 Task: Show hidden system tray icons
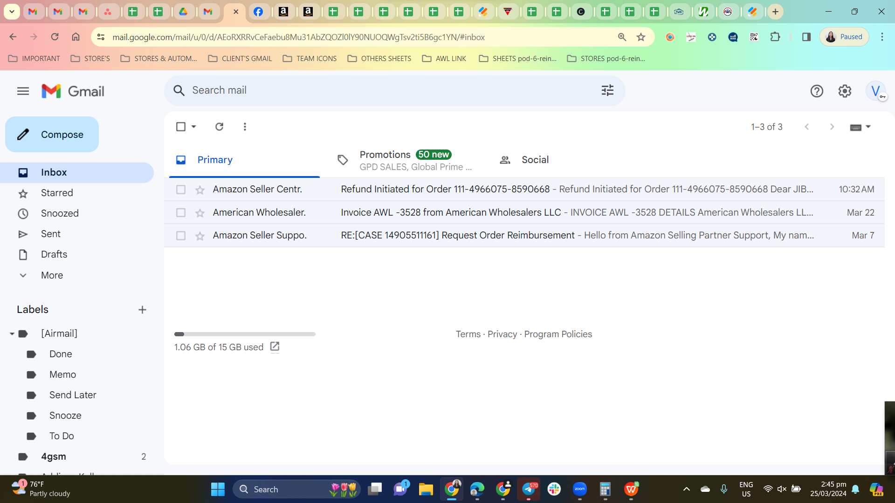686,489
